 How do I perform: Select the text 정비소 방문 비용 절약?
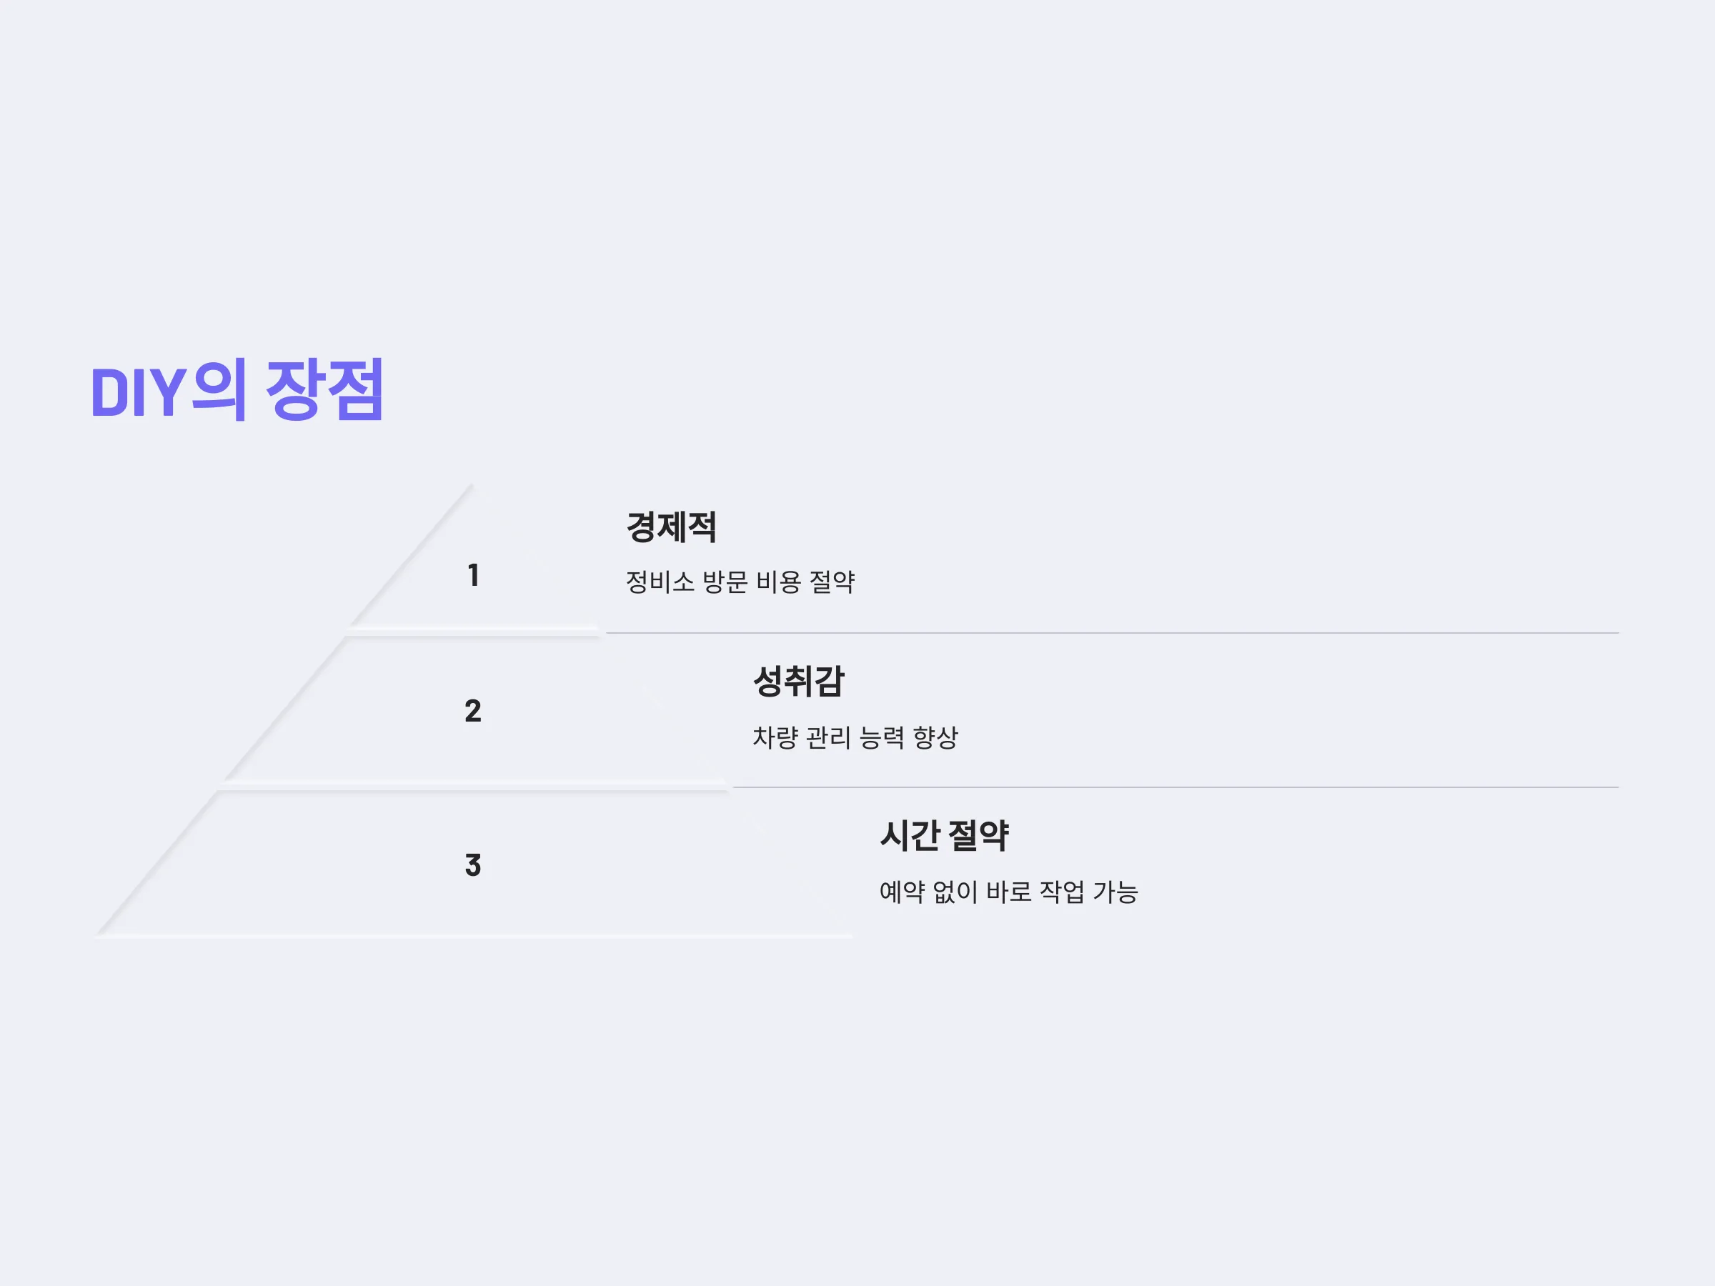click(x=740, y=582)
